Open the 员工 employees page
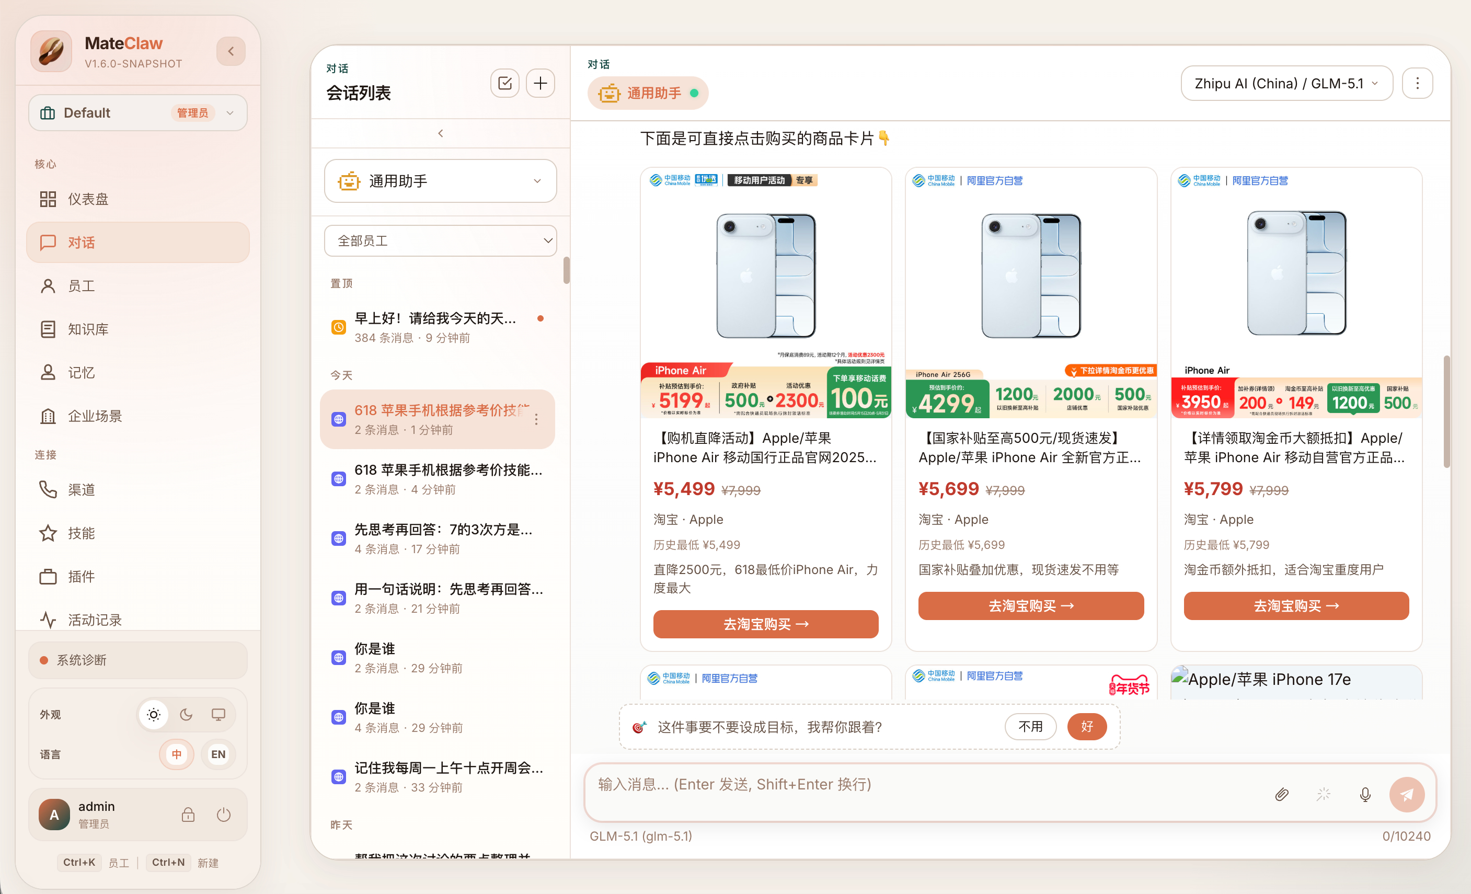The width and height of the screenshot is (1471, 894). (x=138, y=286)
